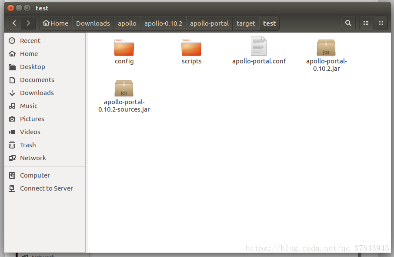Click the Computer drive icon in sidebar
394x257 pixels.
(12, 175)
